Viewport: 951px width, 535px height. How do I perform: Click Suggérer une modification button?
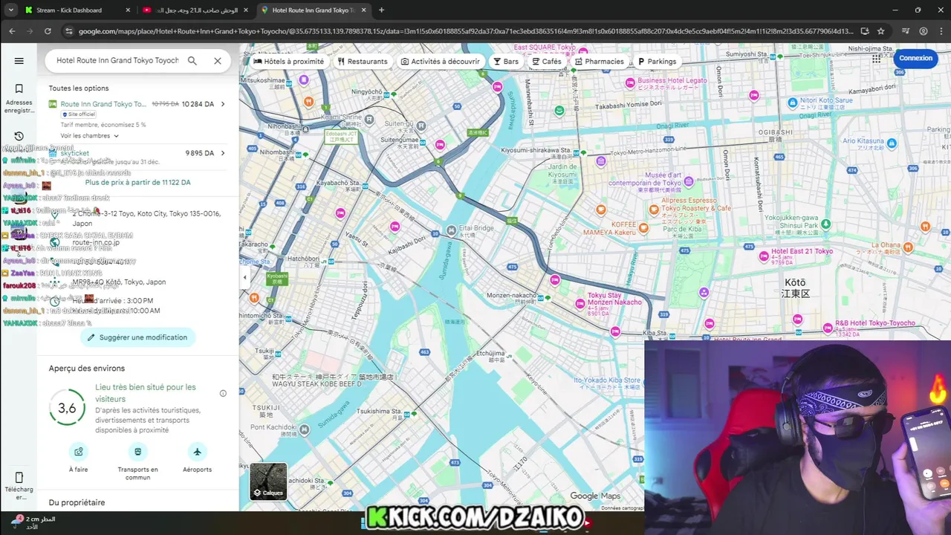(137, 337)
